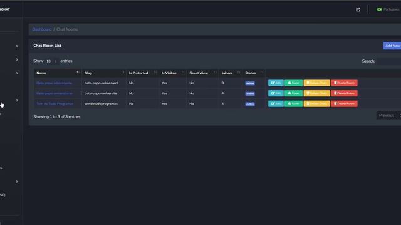Delete Room tomdetudoprogramas
Viewport: 401px width, 225px height.
coord(344,104)
